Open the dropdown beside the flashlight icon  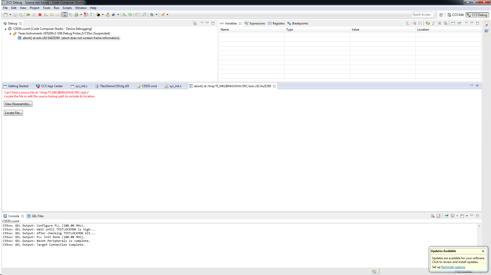tap(167, 15)
